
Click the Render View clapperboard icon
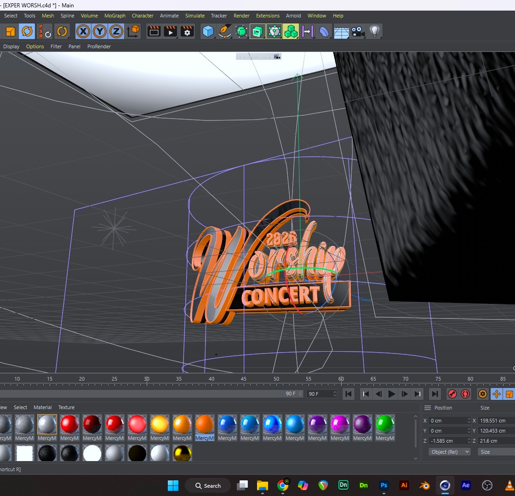154,32
